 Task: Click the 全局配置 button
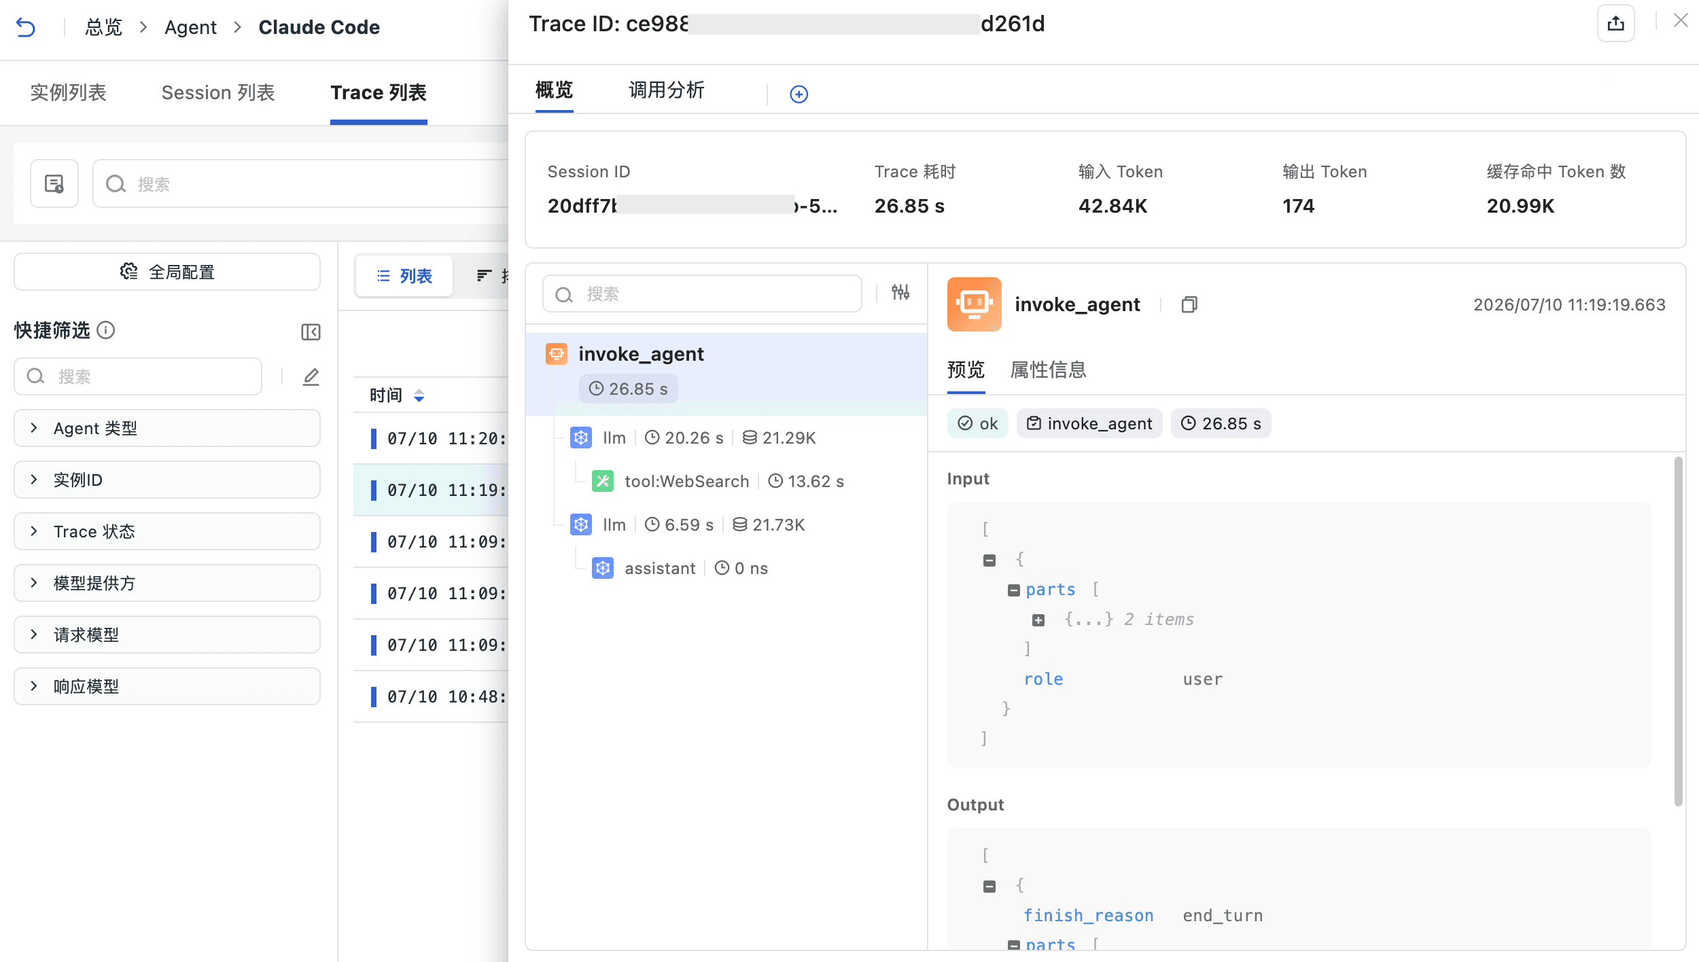click(167, 272)
